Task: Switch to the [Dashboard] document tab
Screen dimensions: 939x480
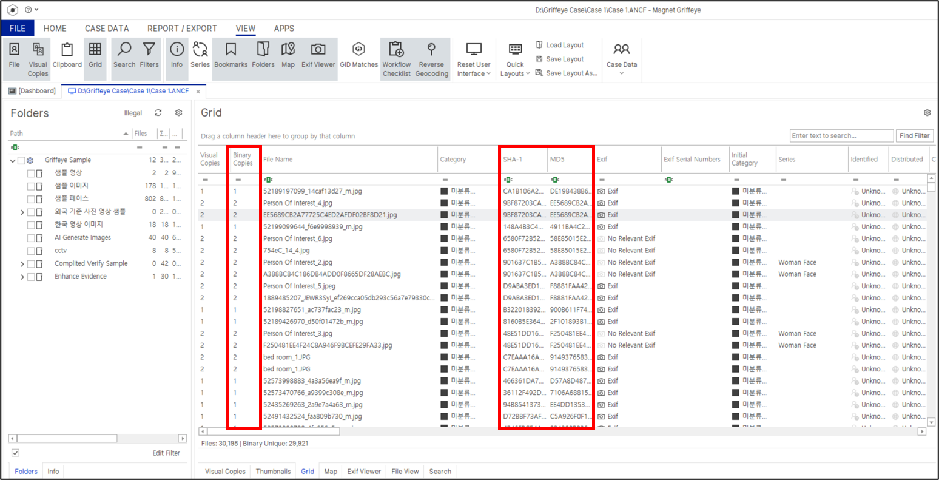Action: click(x=32, y=91)
